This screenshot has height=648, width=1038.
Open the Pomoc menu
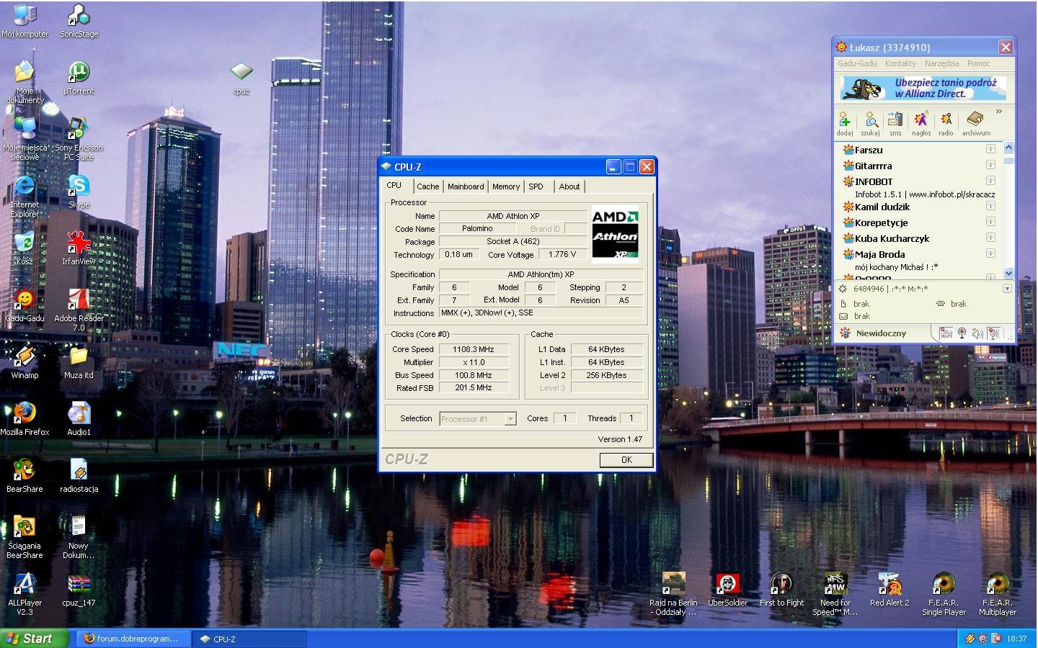[978, 63]
